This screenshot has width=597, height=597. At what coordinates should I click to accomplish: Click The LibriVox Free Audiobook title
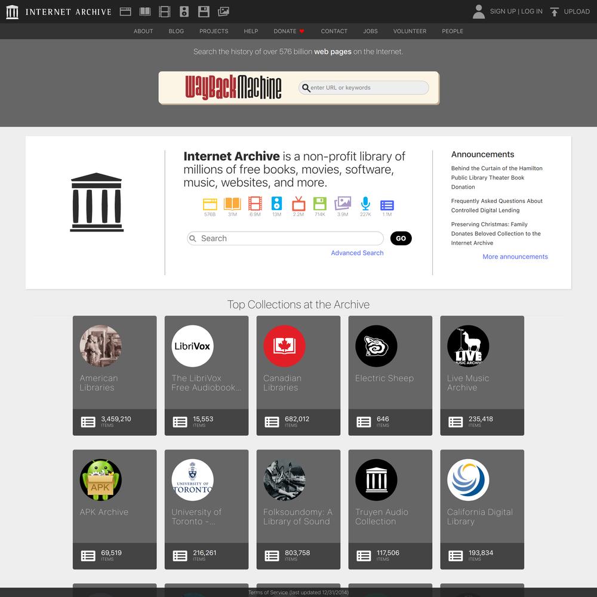coord(207,383)
